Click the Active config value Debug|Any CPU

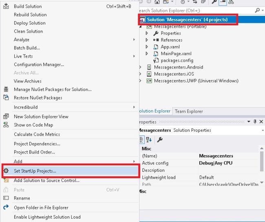click(x=216, y=163)
